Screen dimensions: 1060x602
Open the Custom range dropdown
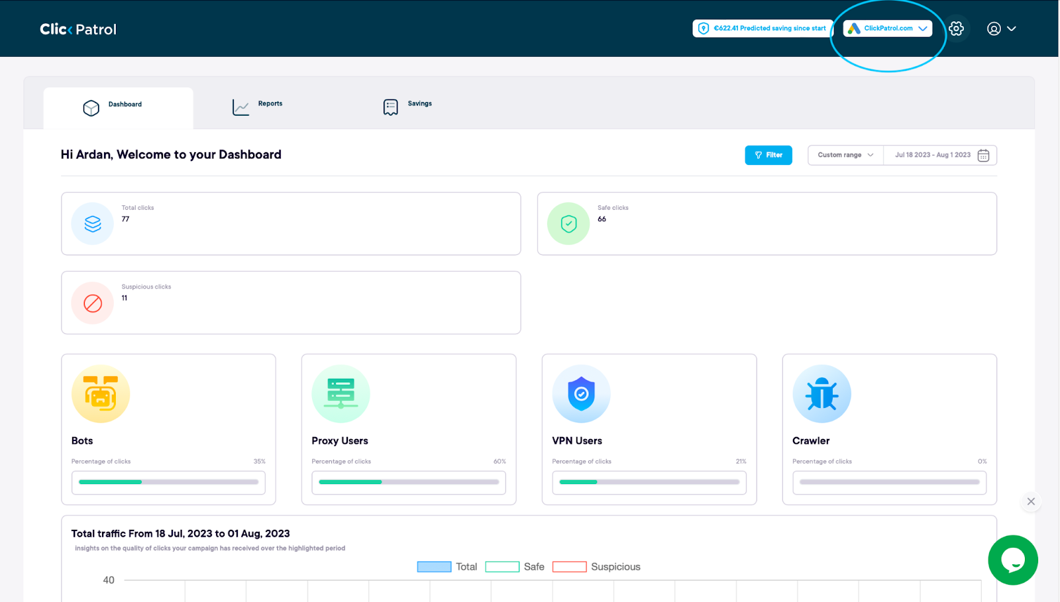[x=845, y=155]
